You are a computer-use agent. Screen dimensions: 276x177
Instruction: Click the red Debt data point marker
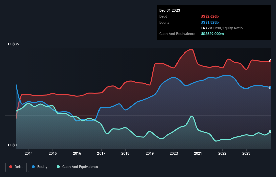[270, 61]
